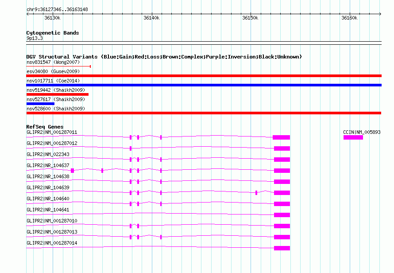This screenshot has height=273, width=394.
Task: Open the GLIPR2|NM_001287011 transcript label
Action: [52, 133]
